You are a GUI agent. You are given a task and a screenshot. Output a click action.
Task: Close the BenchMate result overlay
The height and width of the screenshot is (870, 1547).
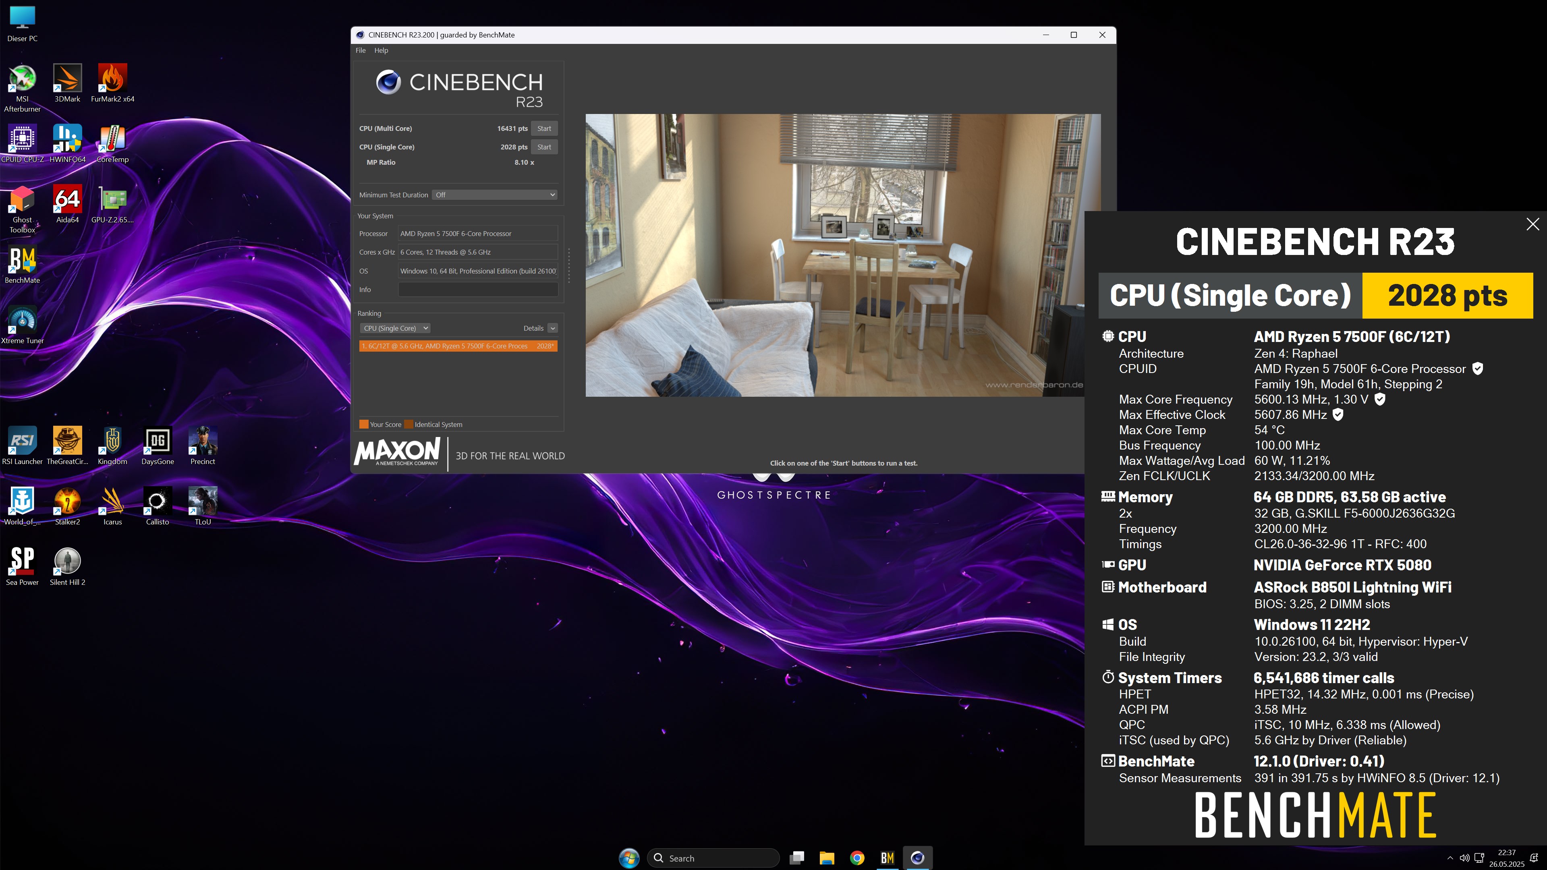point(1532,224)
